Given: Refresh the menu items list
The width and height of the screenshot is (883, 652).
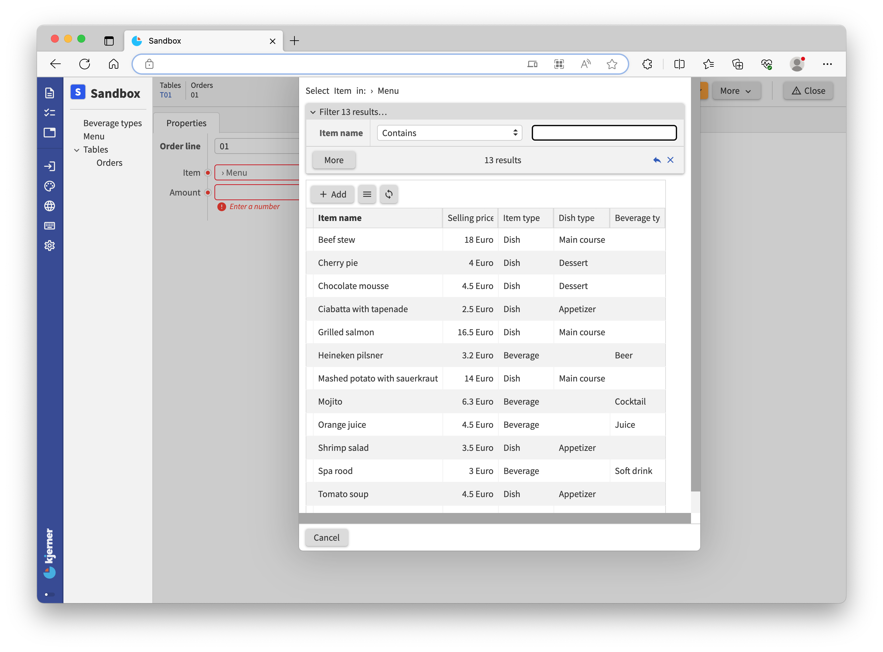Looking at the screenshot, I should click(389, 194).
